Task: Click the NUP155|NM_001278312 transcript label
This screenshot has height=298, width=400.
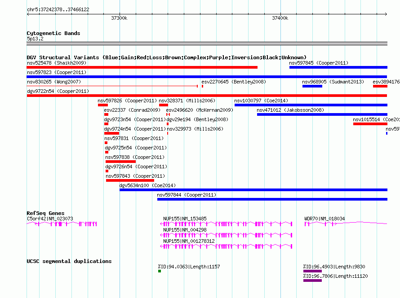Action: pos(189,241)
